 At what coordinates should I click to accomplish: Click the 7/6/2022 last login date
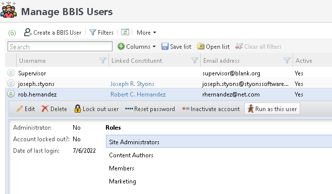tap(84, 151)
